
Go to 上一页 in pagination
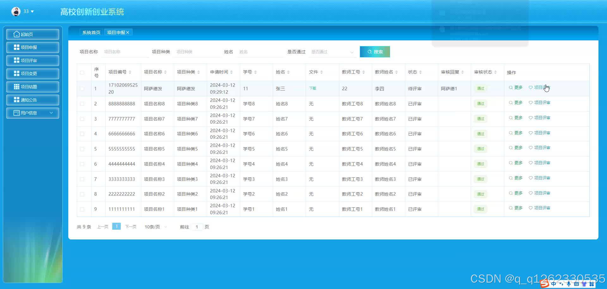(102, 227)
